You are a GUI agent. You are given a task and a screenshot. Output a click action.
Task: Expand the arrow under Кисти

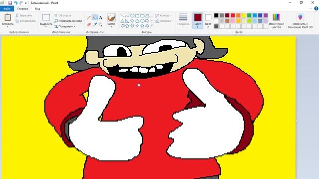pyautogui.click(x=111, y=27)
